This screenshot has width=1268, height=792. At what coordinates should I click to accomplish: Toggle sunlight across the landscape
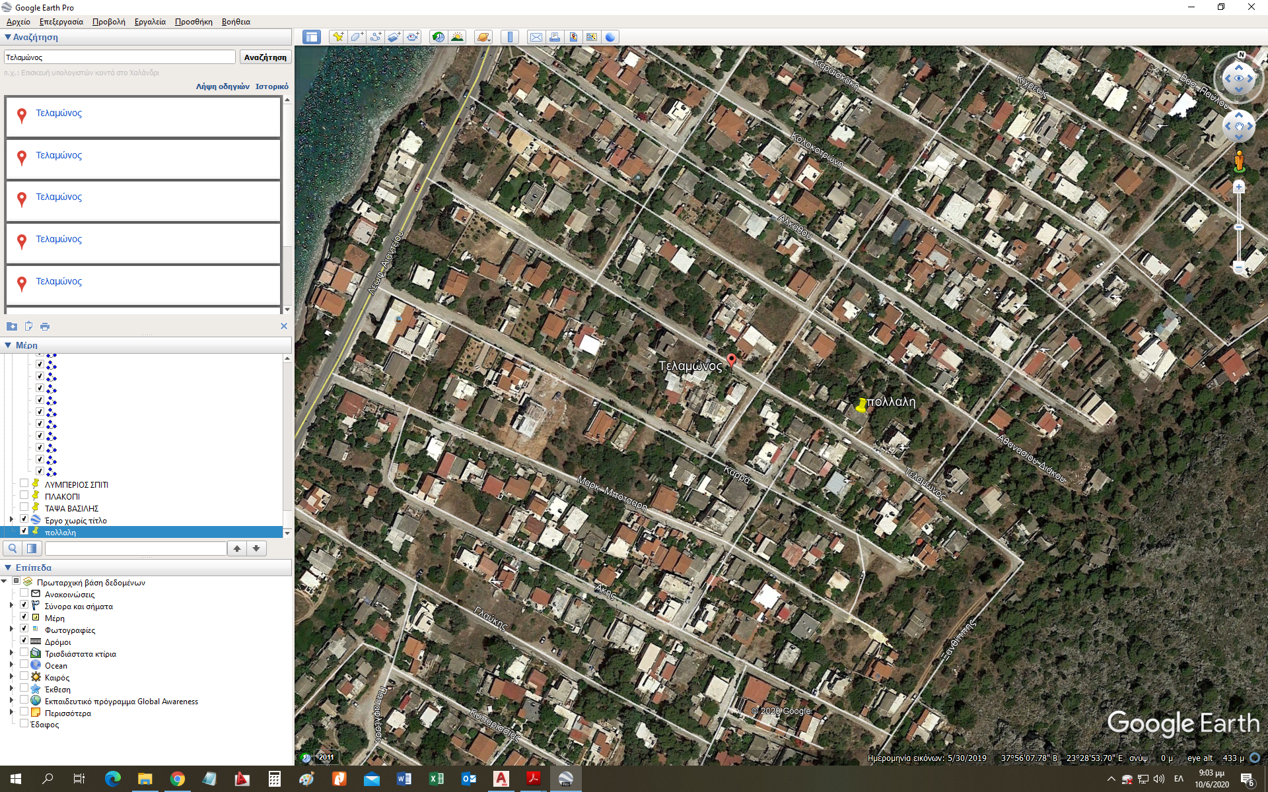457,37
